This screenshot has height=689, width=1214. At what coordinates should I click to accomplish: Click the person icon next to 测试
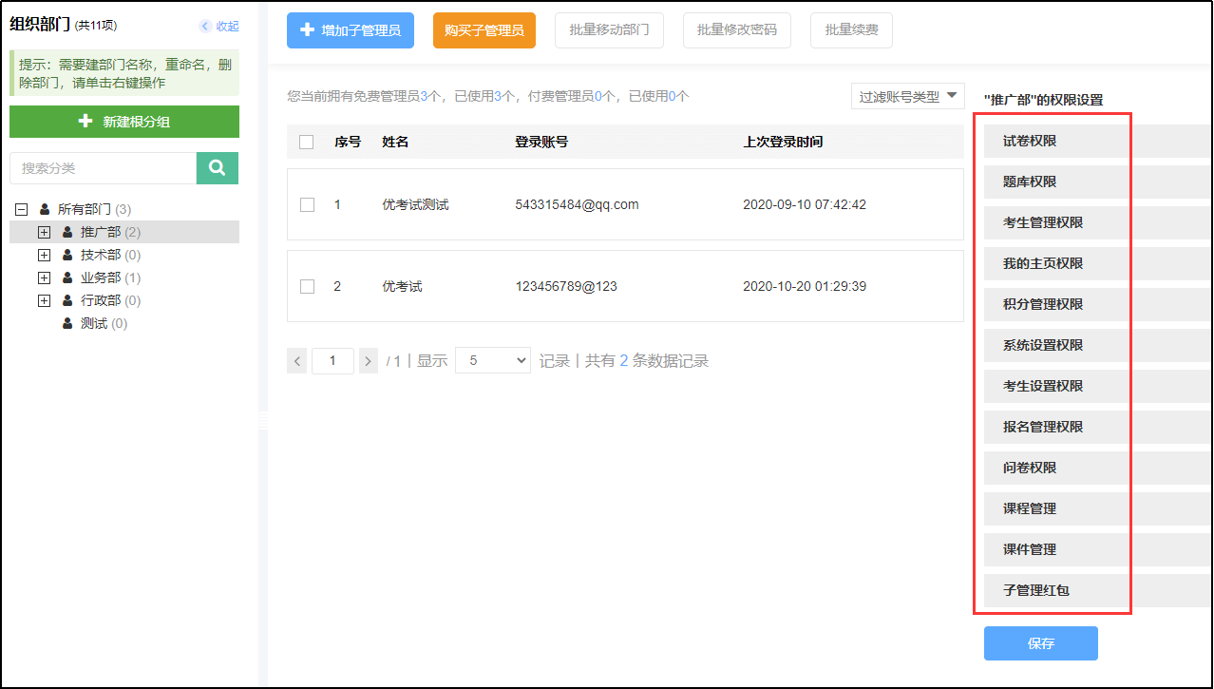(67, 323)
